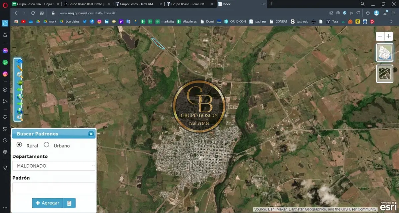Open the 'test web' bookmark
This screenshot has width=399, height=213.
[299, 22]
